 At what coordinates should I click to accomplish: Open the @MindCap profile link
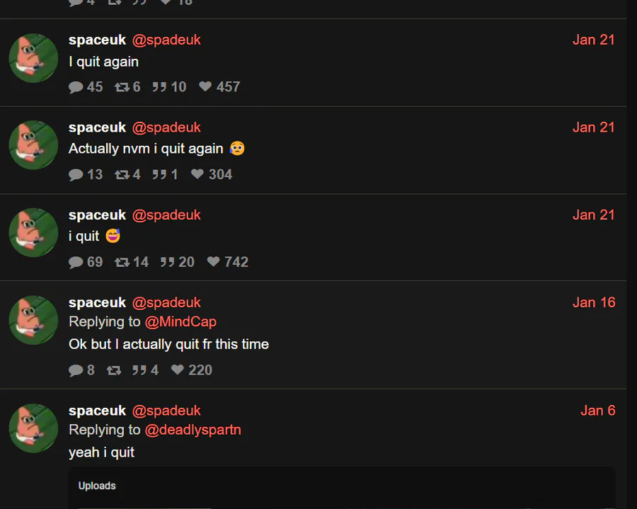click(x=180, y=321)
